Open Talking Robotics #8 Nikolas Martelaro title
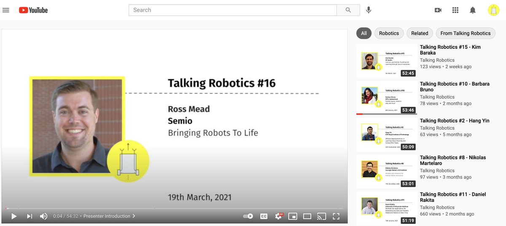 [453, 160]
